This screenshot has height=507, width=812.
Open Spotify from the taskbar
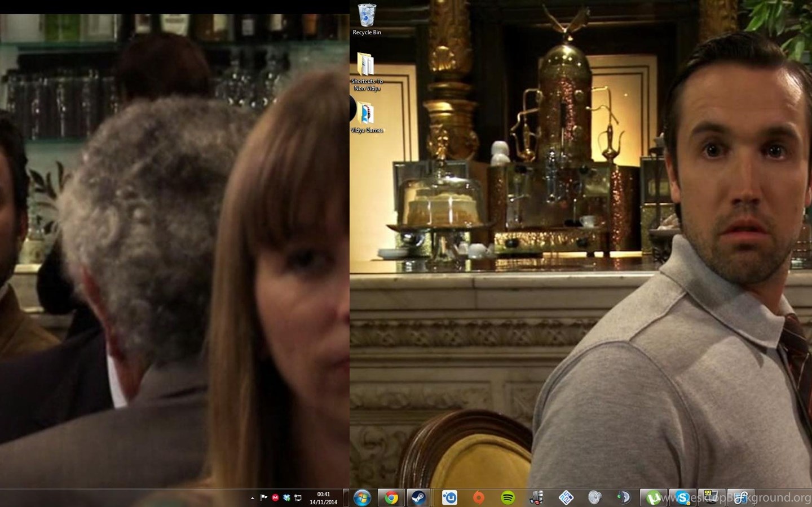click(508, 498)
